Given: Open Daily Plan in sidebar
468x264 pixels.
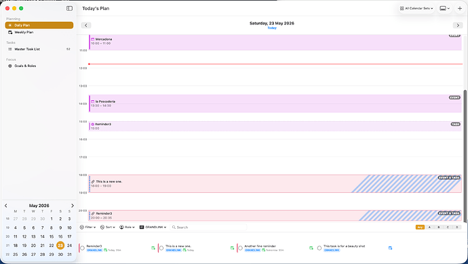Looking at the screenshot, I should 39,25.
